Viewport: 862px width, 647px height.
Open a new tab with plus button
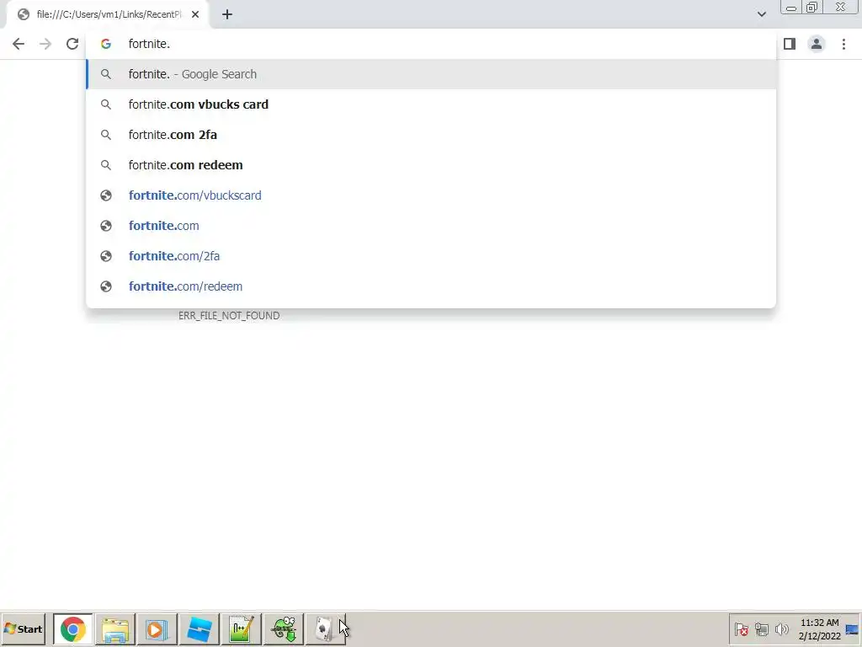pos(227,15)
